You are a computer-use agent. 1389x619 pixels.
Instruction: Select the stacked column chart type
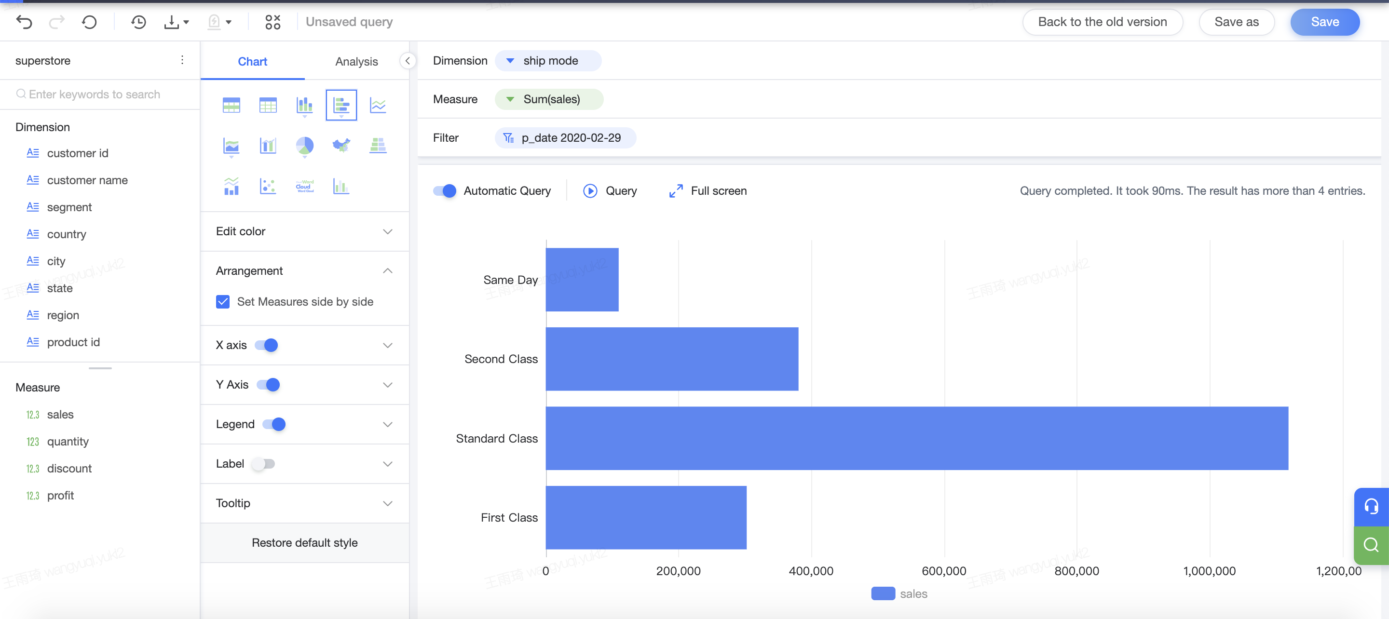[305, 105]
